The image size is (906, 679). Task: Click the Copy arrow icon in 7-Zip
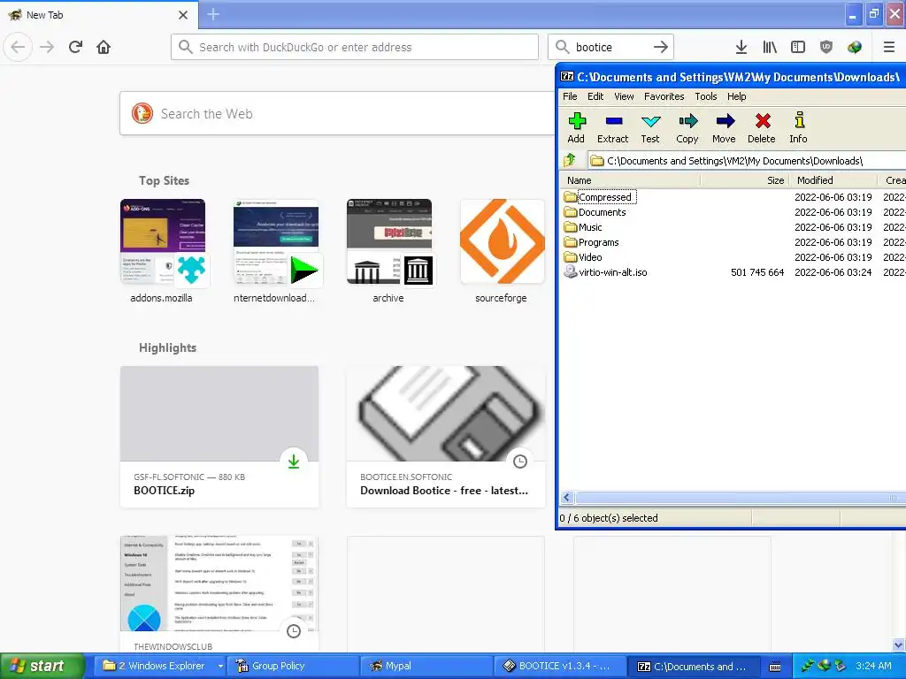pyautogui.click(x=688, y=120)
